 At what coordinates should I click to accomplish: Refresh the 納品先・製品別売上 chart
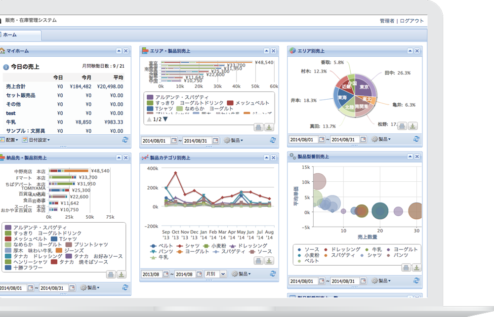tap(125, 287)
